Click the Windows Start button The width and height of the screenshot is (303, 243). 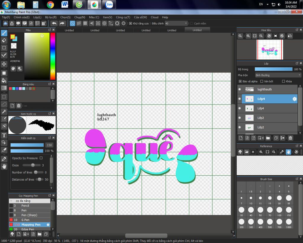6,5
